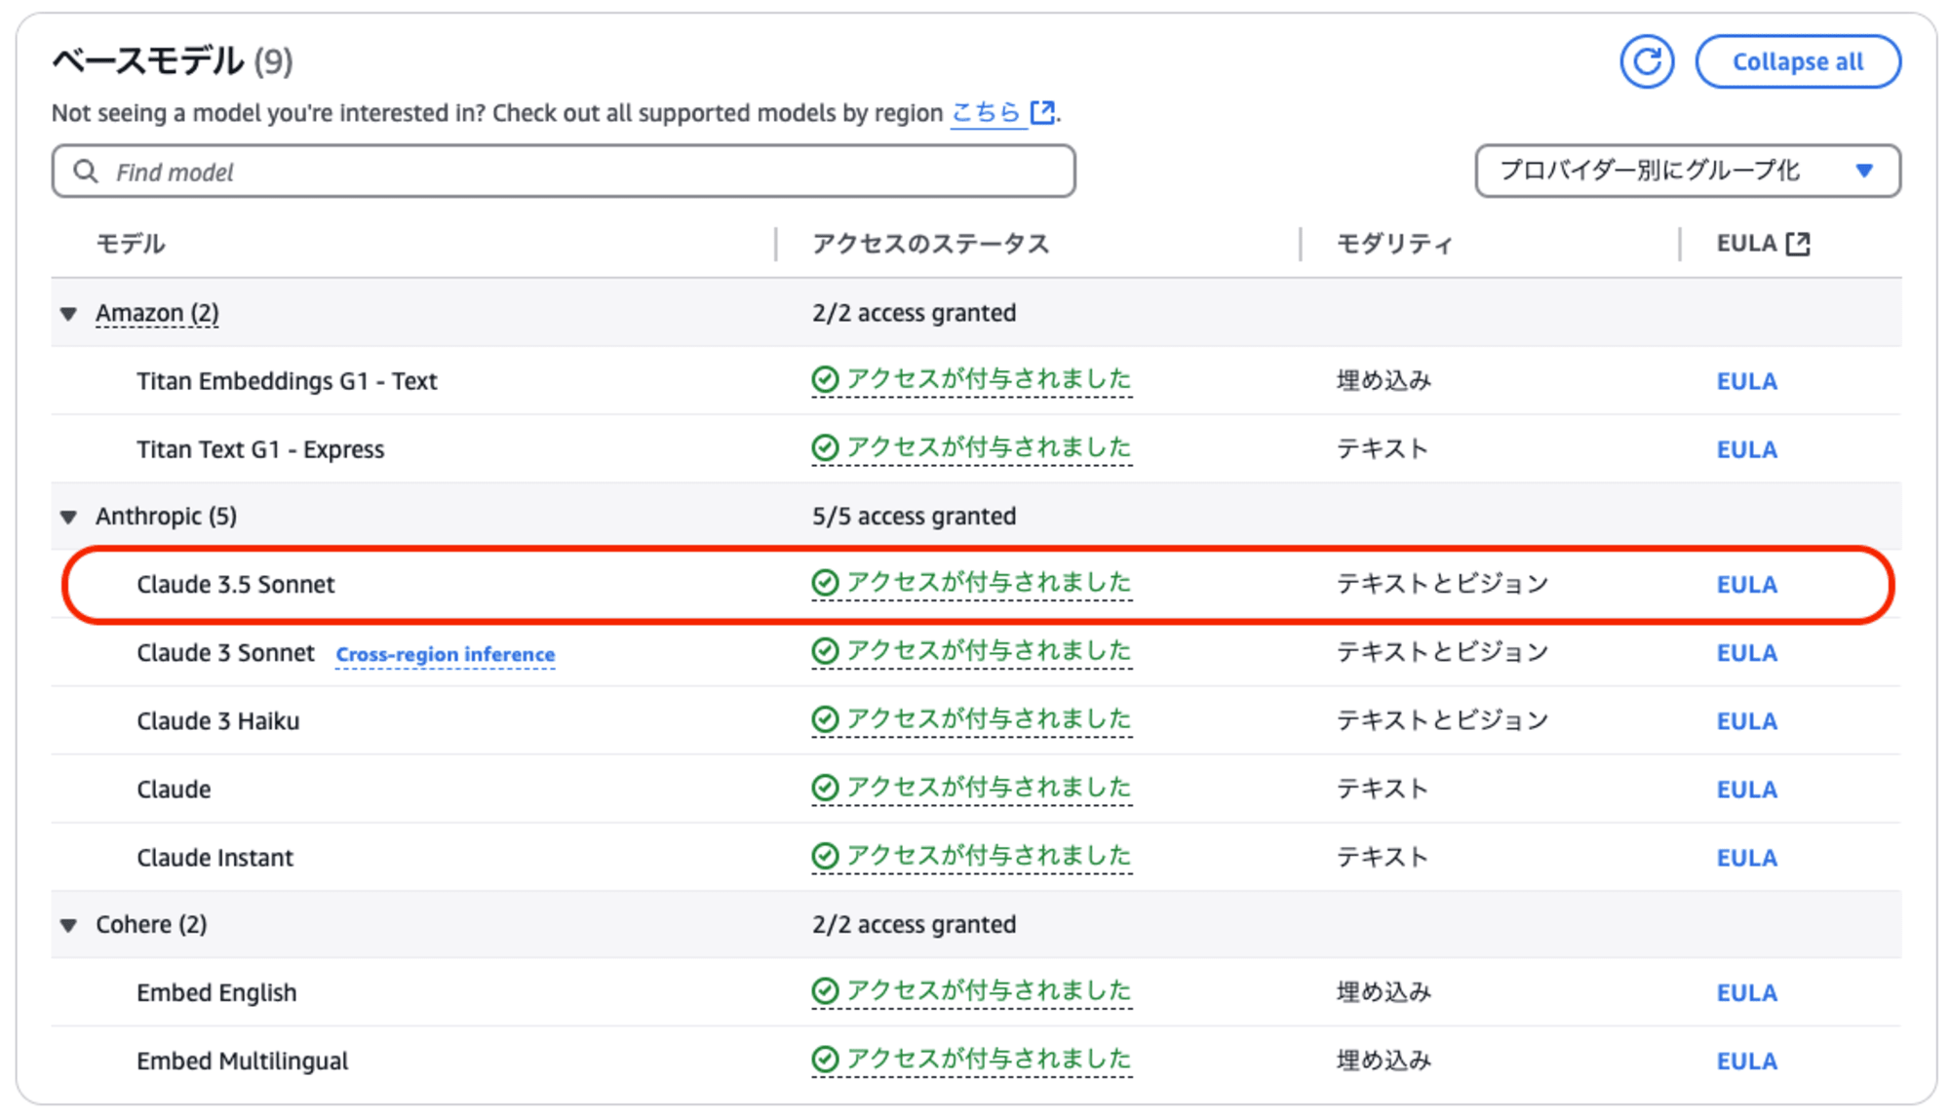Click the 5/5 access granted summary
The height and width of the screenshot is (1119, 1950).
pyautogui.click(x=914, y=517)
